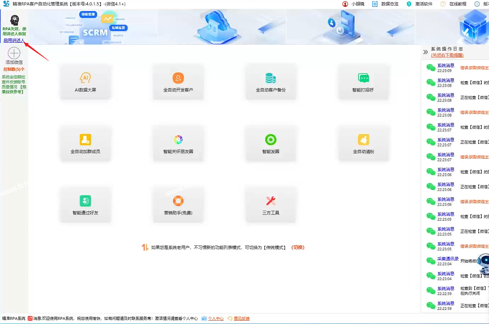Click the 启用讲述人 link
Screen dimensions: 489x324
[14, 40]
